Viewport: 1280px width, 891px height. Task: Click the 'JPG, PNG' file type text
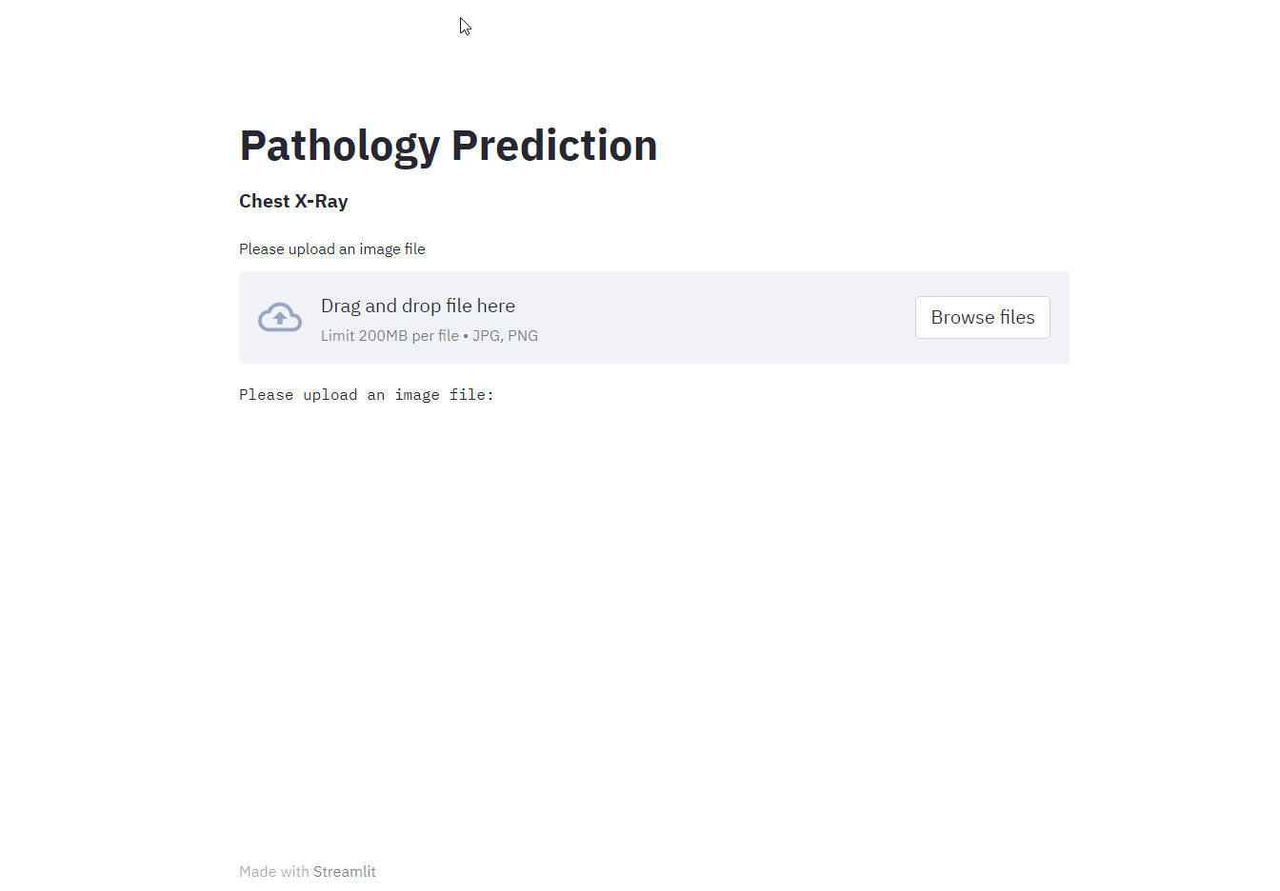[505, 335]
